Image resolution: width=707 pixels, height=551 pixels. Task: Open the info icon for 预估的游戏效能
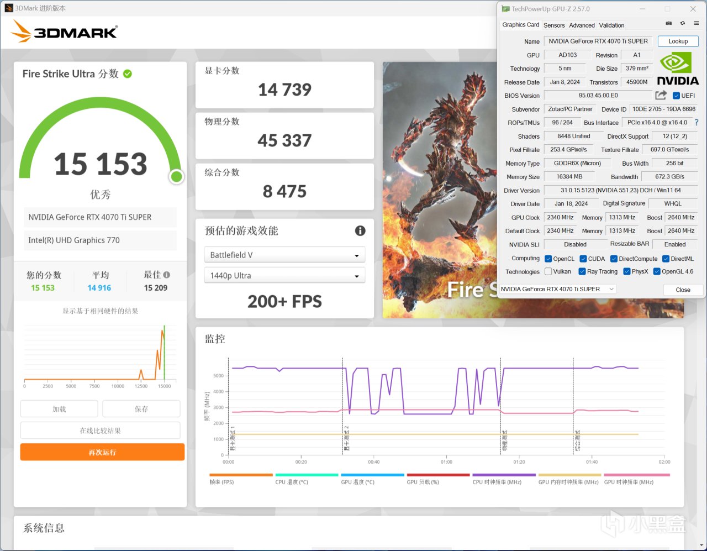(x=360, y=230)
